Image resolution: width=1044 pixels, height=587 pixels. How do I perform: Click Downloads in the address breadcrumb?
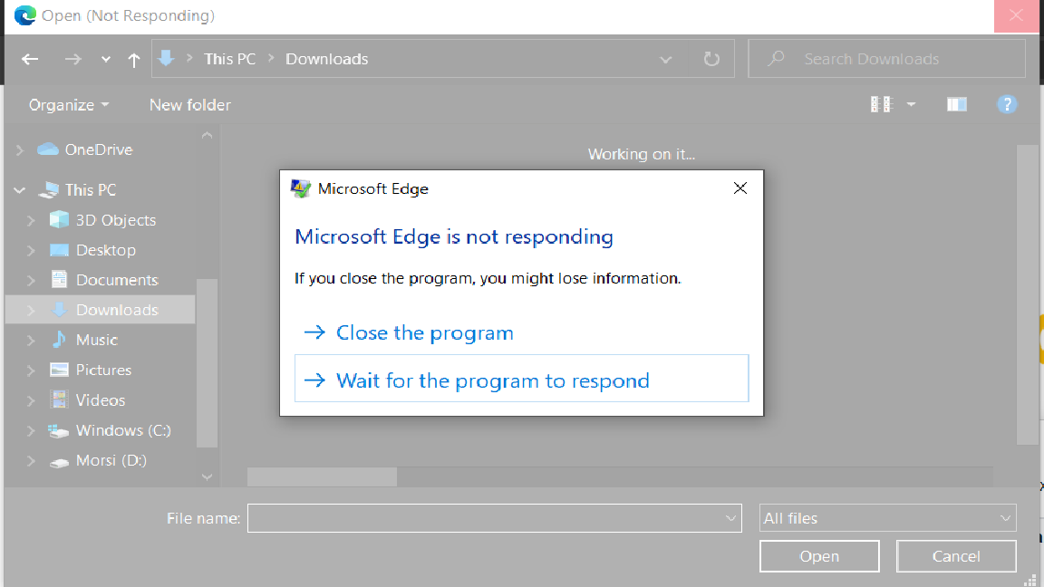pos(326,58)
